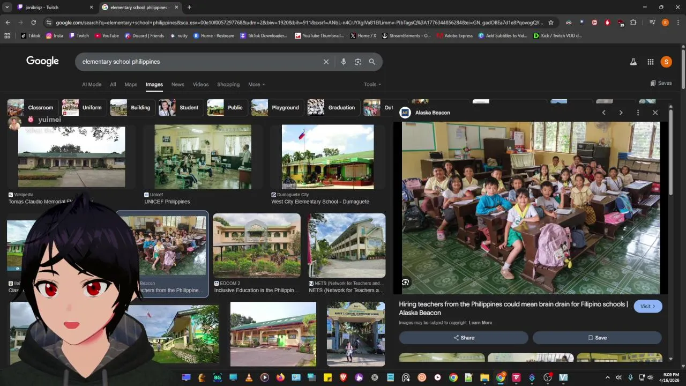Expand the More search categories menu

click(x=257, y=84)
